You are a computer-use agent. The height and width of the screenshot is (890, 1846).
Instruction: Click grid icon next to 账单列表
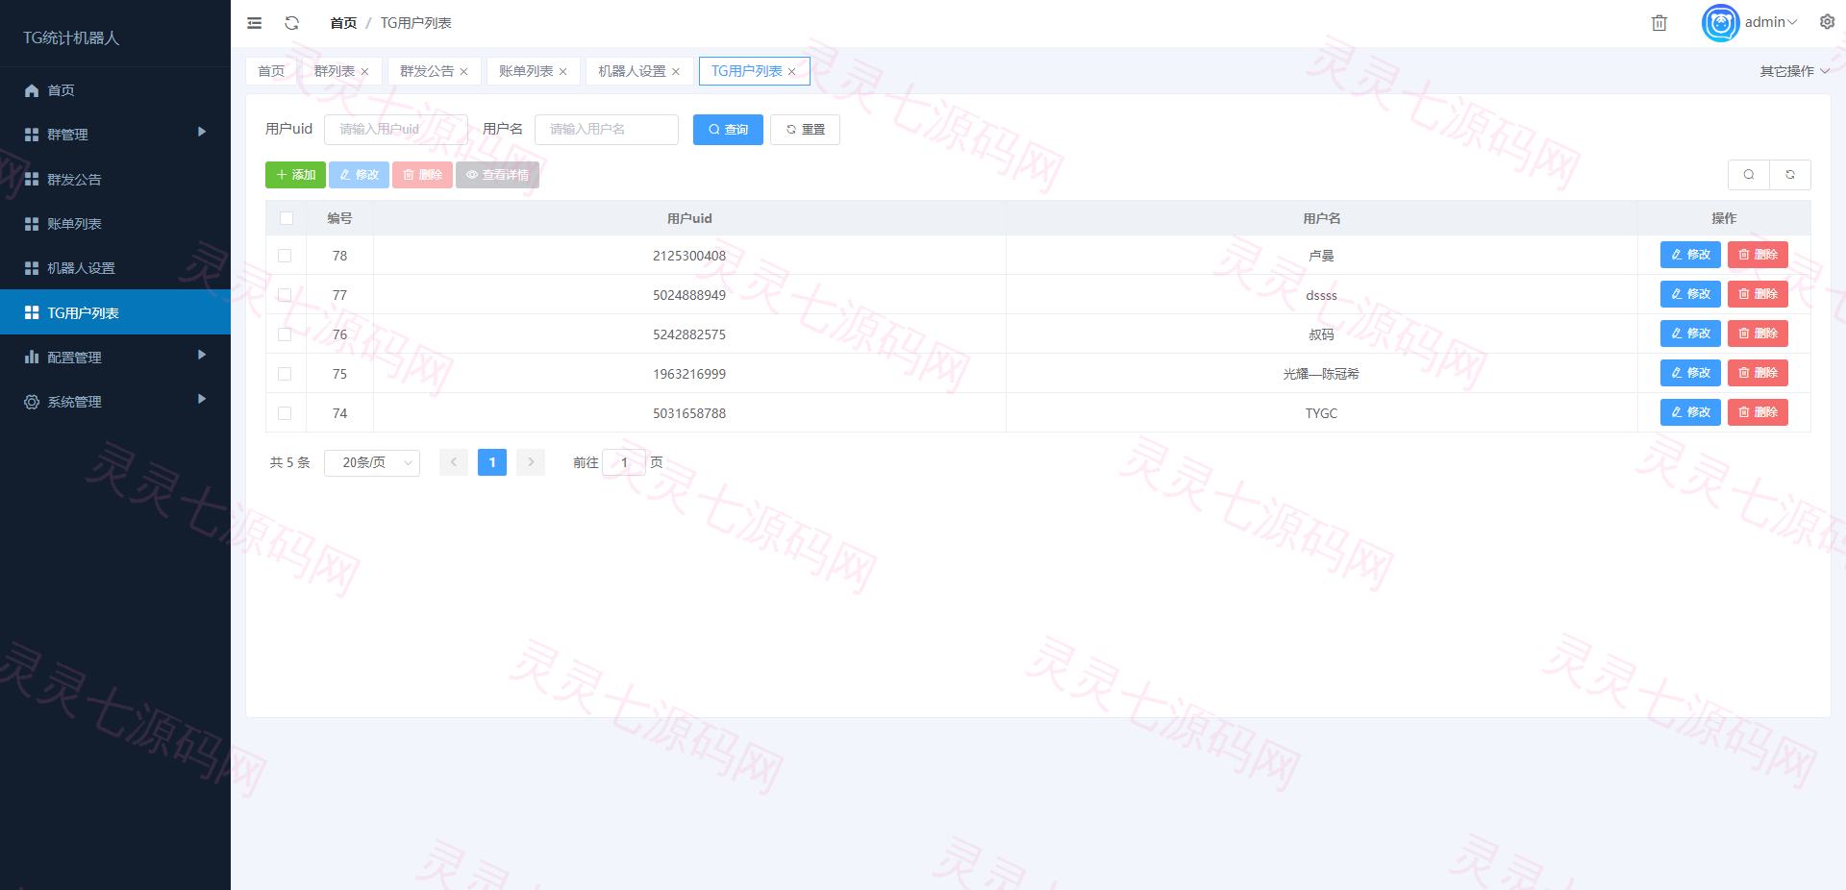tap(32, 224)
